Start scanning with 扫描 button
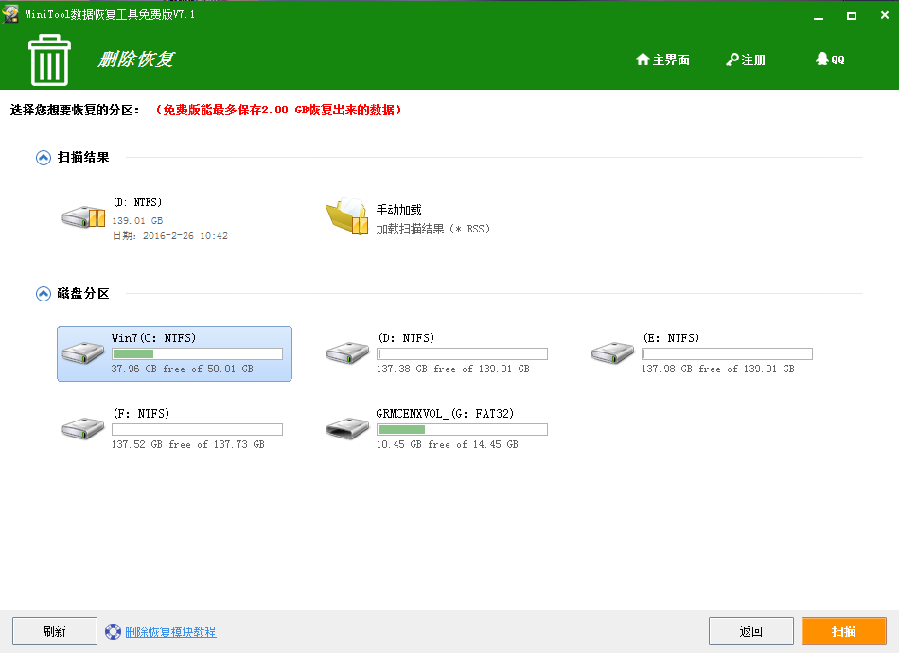 click(x=844, y=631)
